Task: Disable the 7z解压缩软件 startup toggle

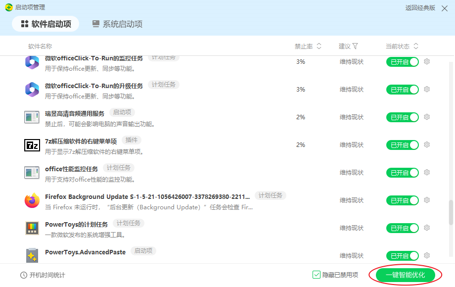Action: [402, 145]
